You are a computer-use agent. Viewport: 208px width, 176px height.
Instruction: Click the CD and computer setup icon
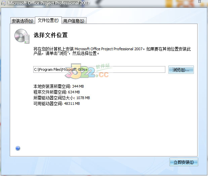[22, 36]
